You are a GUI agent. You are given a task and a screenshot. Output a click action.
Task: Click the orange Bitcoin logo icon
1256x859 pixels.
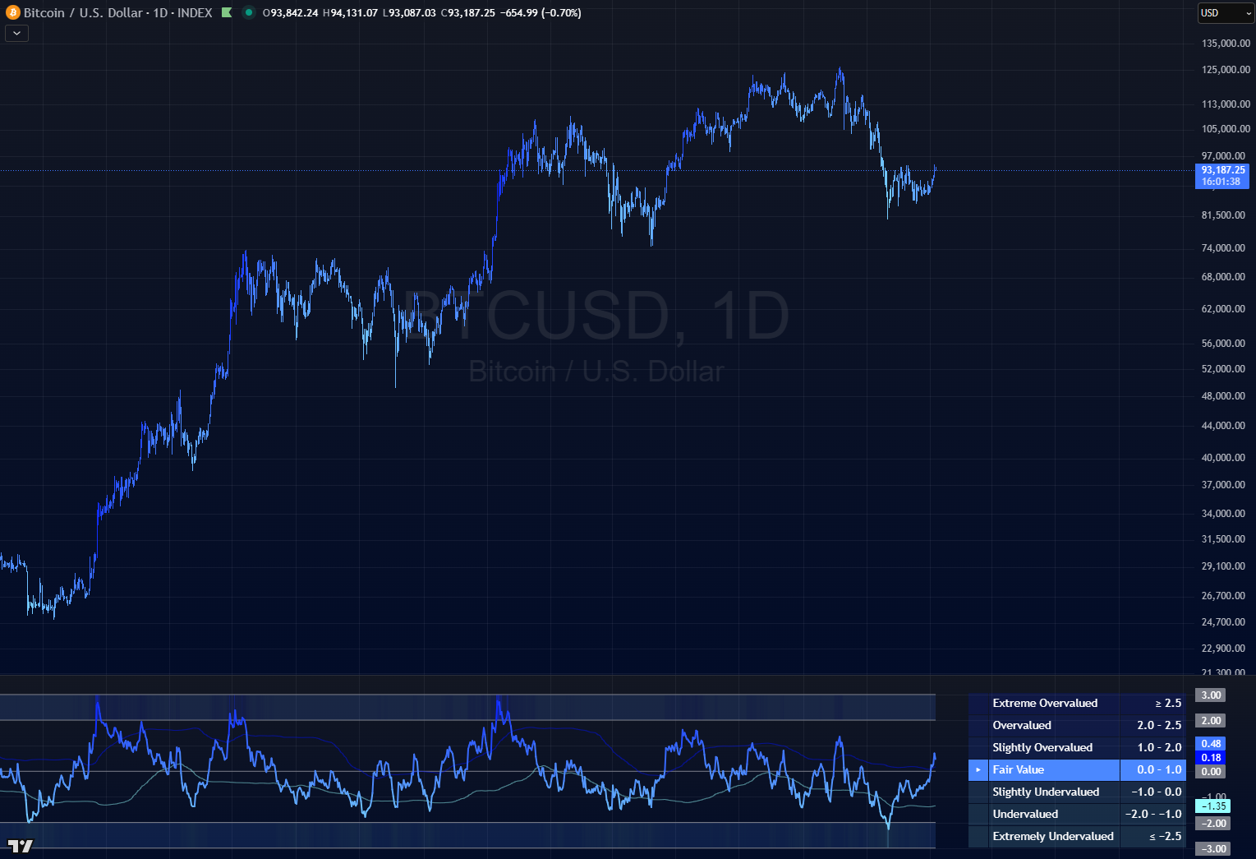point(12,13)
